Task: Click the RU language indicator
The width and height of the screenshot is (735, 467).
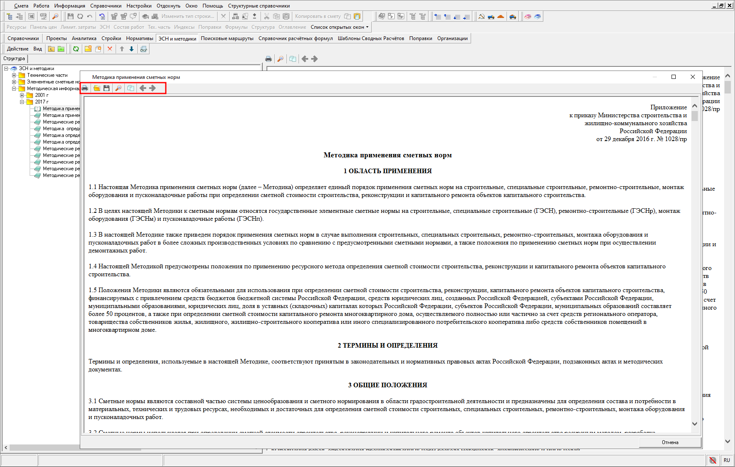Action: click(727, 460)
